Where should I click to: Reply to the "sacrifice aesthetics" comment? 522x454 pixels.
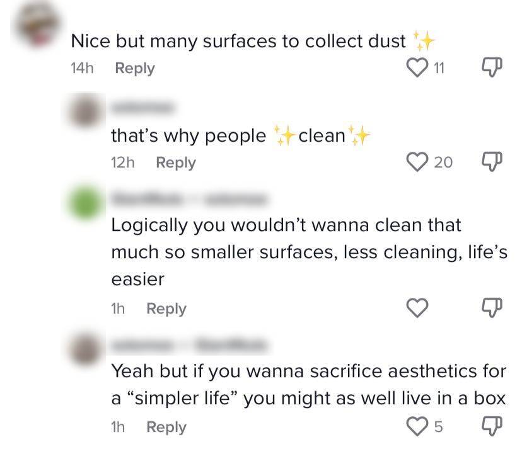(x=166, y=427)
